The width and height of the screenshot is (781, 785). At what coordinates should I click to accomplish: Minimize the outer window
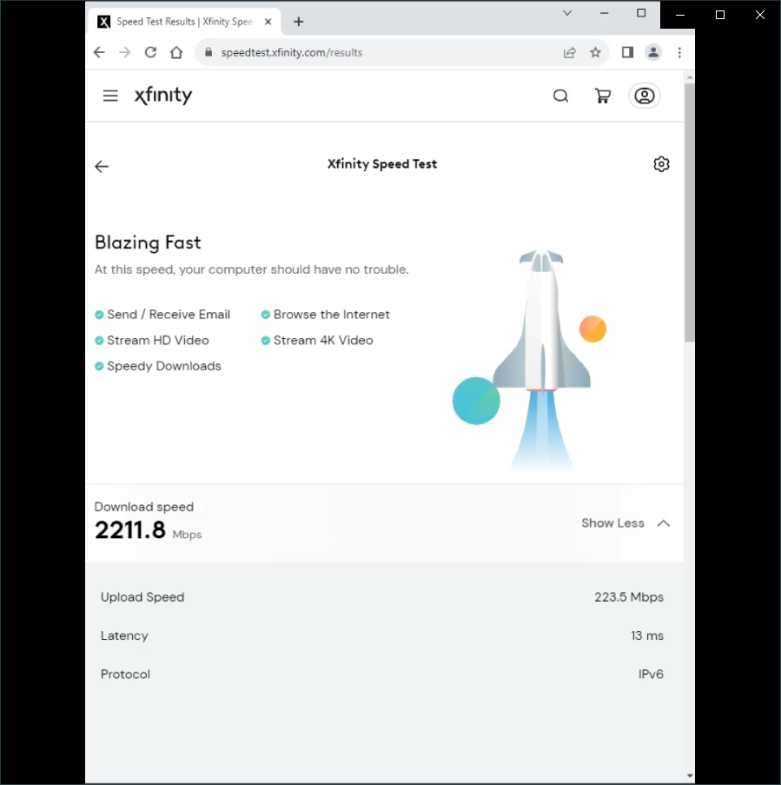click(x=680, y=15)
